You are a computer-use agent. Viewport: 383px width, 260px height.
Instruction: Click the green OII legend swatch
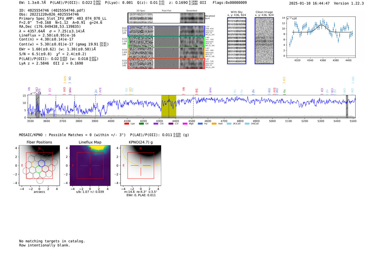(141, 124)
